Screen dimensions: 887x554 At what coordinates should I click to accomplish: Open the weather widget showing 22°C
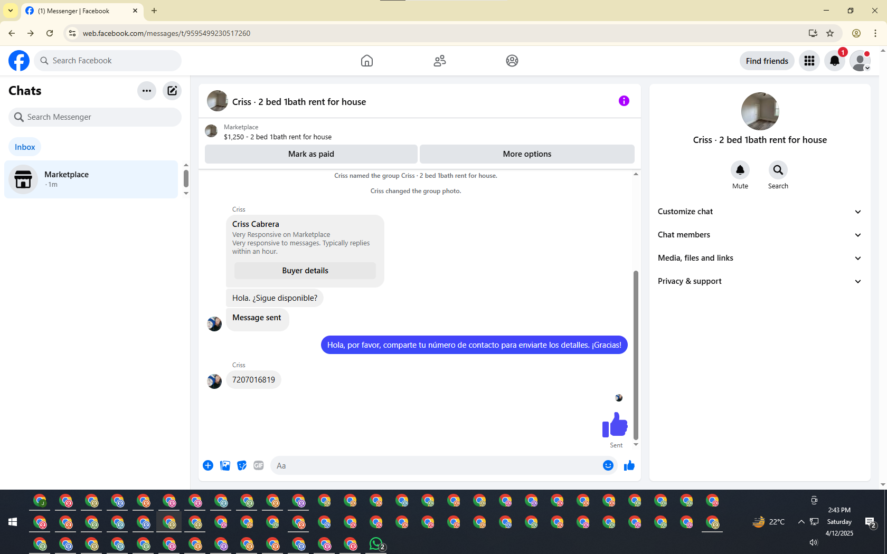(768, 522)
